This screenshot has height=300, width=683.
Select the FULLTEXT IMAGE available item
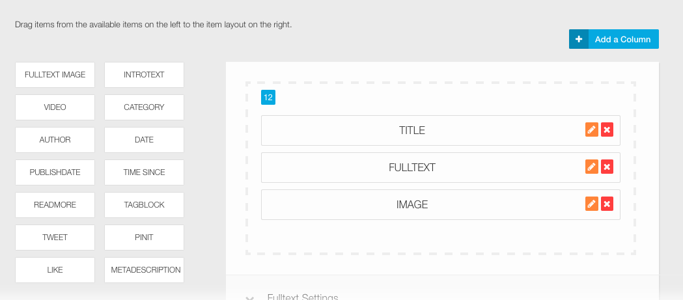click(55, 75)
